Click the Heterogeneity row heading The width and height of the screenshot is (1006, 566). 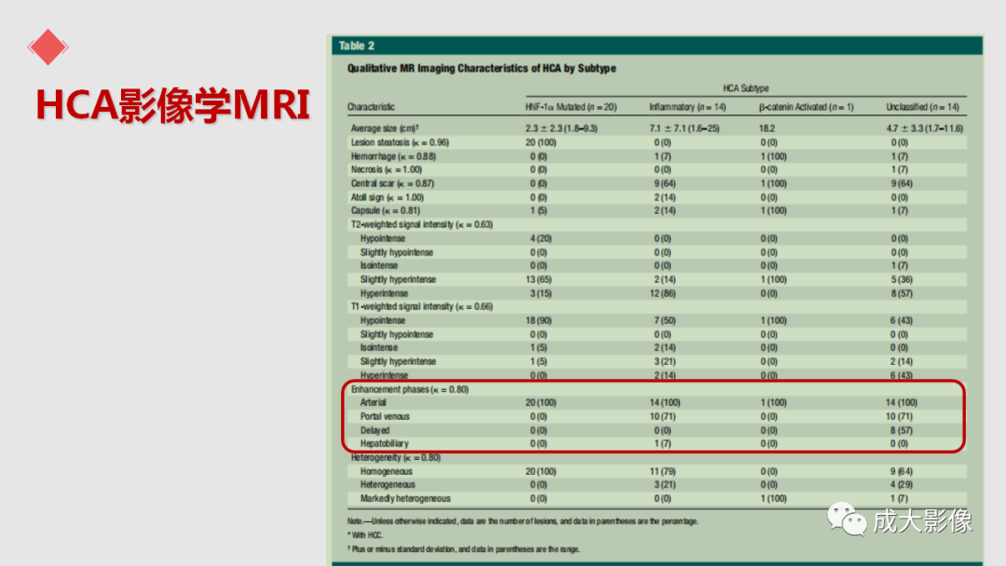[x=395, y=458]
